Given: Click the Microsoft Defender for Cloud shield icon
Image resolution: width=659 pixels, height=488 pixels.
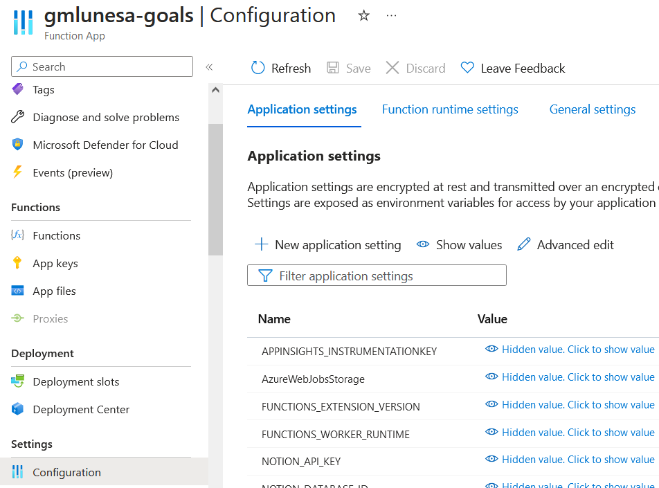Looking at the screenshot, I should pyautogui.click(x=18, y=145).
